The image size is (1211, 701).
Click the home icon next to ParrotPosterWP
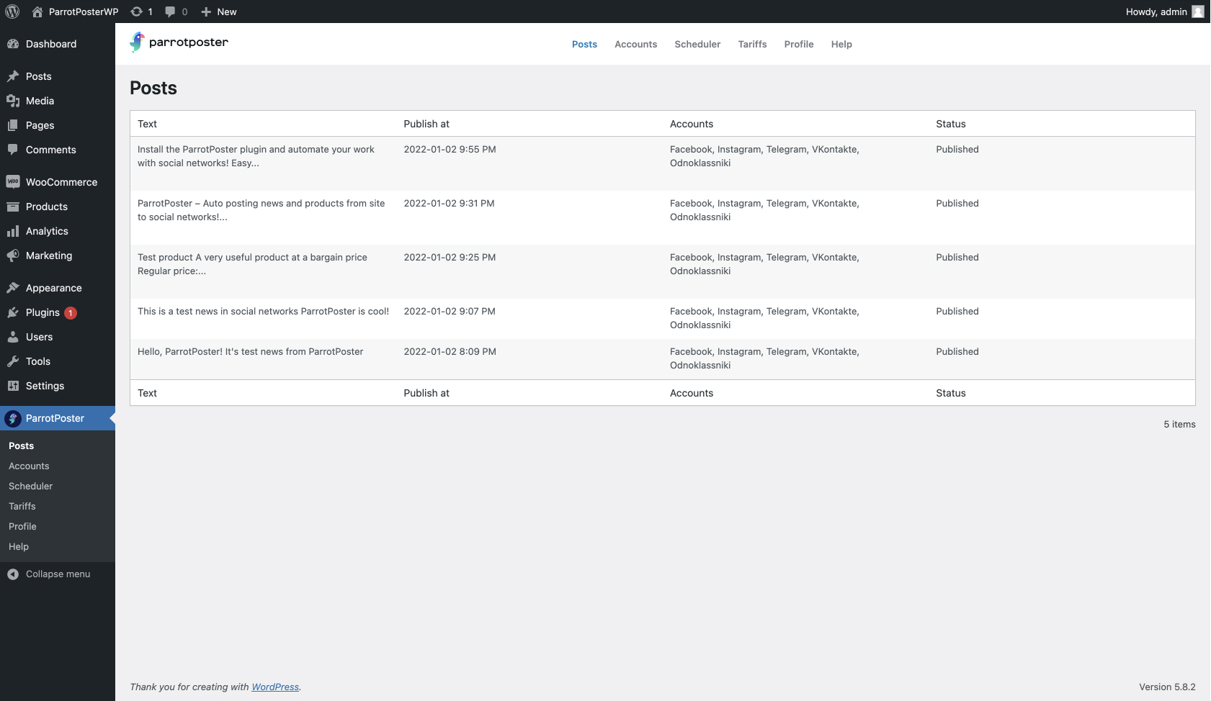click(37, 12)
